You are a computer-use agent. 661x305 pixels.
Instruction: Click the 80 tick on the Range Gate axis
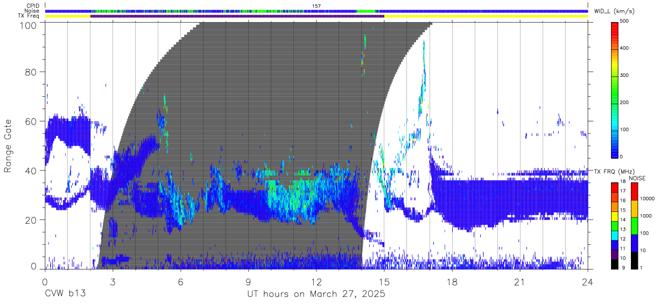31,72
